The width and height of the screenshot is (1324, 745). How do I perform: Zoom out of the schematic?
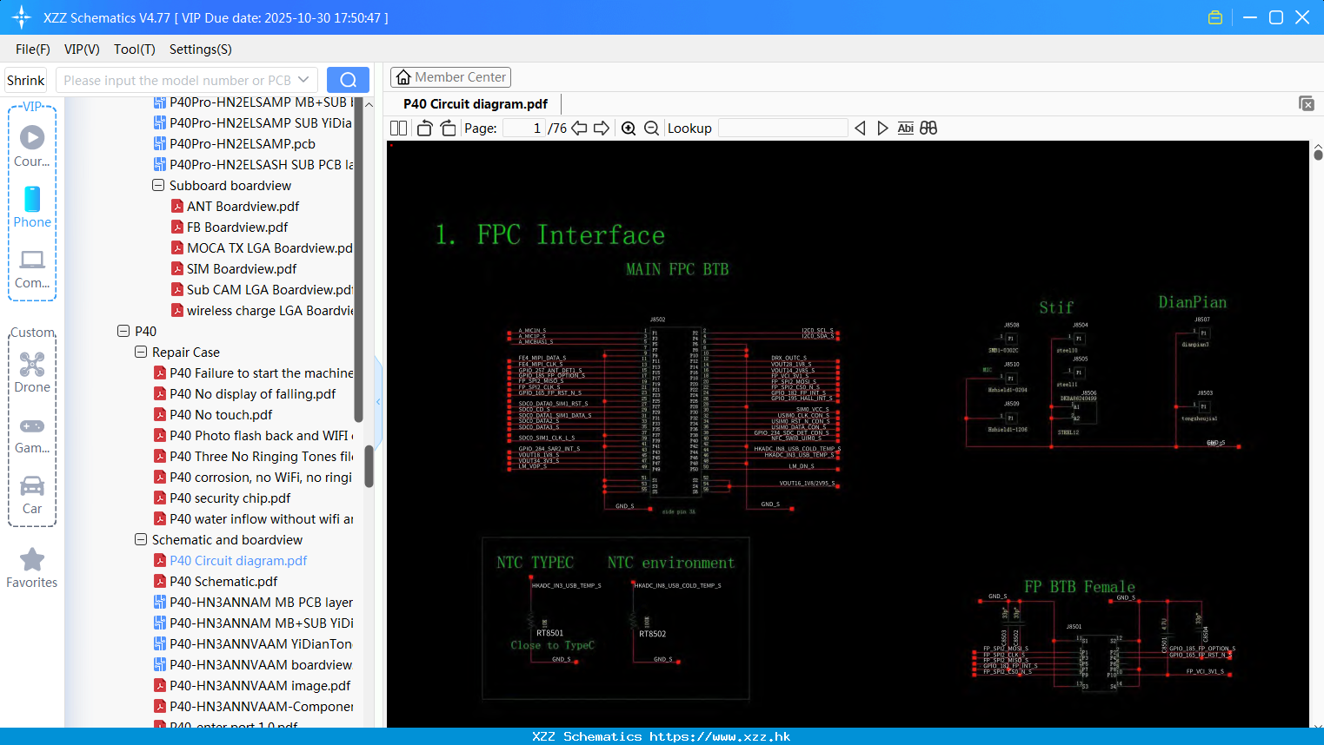651,129
